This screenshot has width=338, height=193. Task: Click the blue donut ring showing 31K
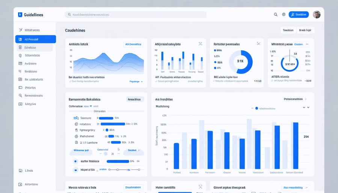[241, 62]
